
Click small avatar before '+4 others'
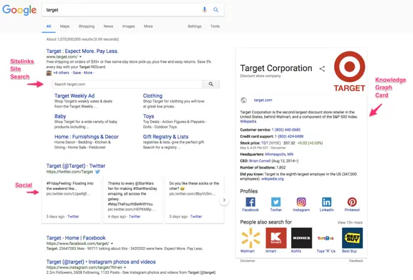(x=49, y=73)
